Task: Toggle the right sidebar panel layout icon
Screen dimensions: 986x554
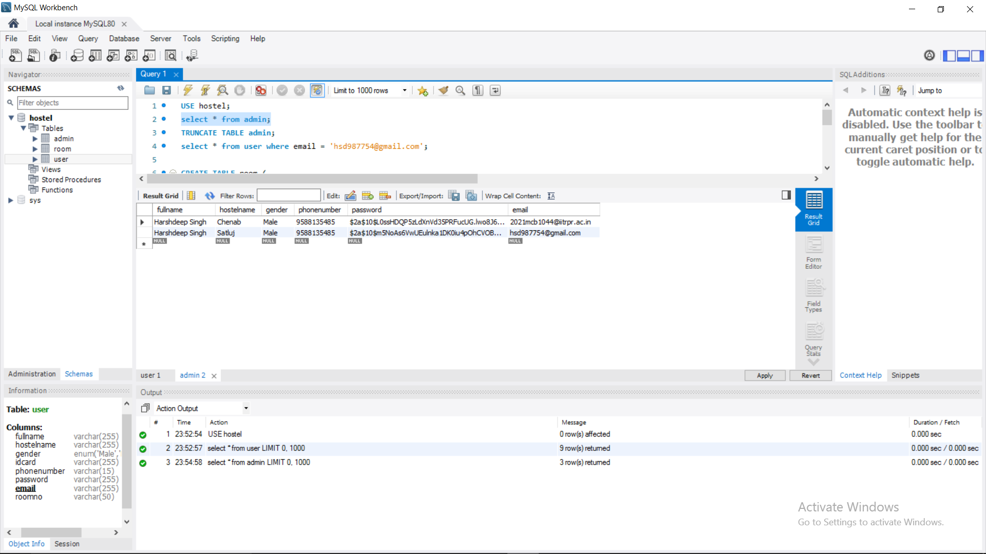Action: [977, 55]
